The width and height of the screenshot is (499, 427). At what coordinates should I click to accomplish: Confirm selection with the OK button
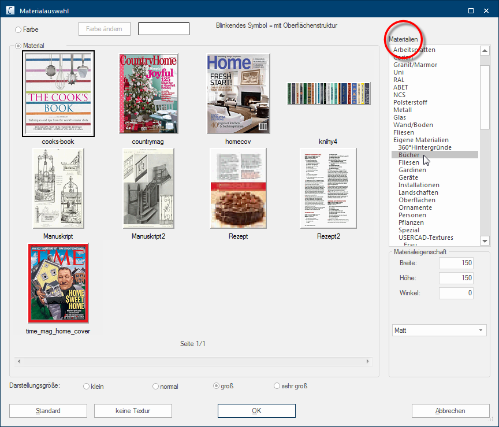pos(256,411)
